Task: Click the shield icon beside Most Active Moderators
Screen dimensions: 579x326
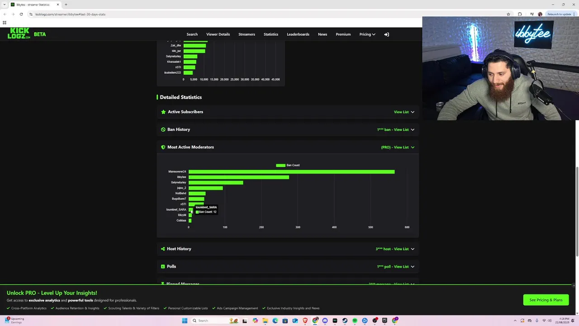Action: pyautogui.click(x=163, y=147)
